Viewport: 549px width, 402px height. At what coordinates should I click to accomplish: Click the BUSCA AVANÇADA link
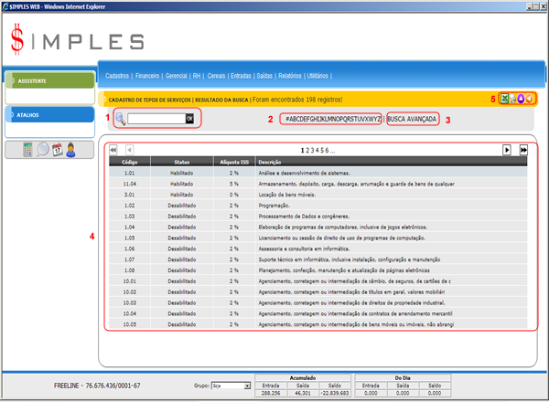tap(413, 119)
